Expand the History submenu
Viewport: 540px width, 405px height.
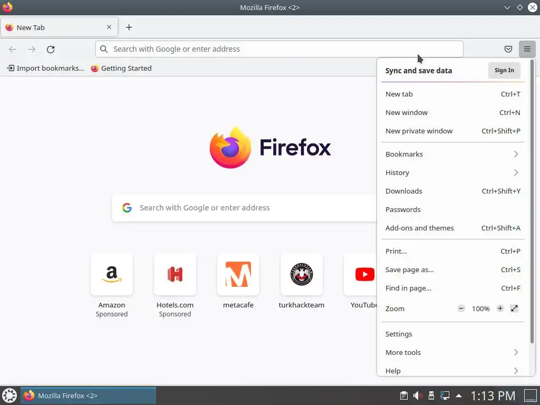click(x=452, y=172)
